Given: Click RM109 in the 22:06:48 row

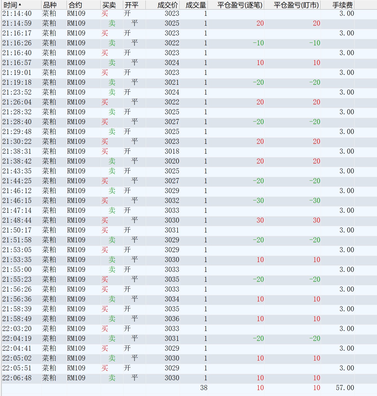Looking at the screenshot, I should pos(76,378).
